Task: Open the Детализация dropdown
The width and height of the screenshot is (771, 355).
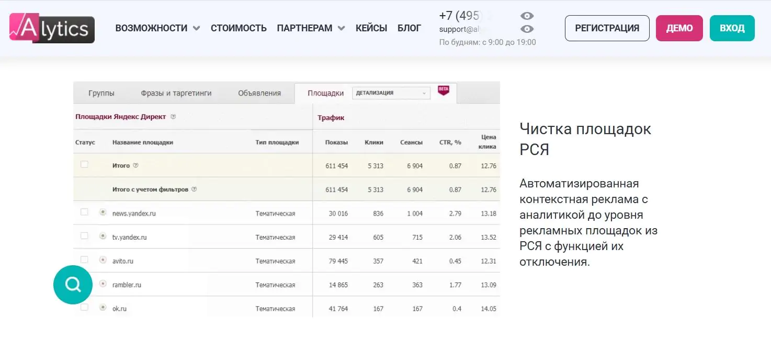Action: pyautogui.click(x=391, y=93)
